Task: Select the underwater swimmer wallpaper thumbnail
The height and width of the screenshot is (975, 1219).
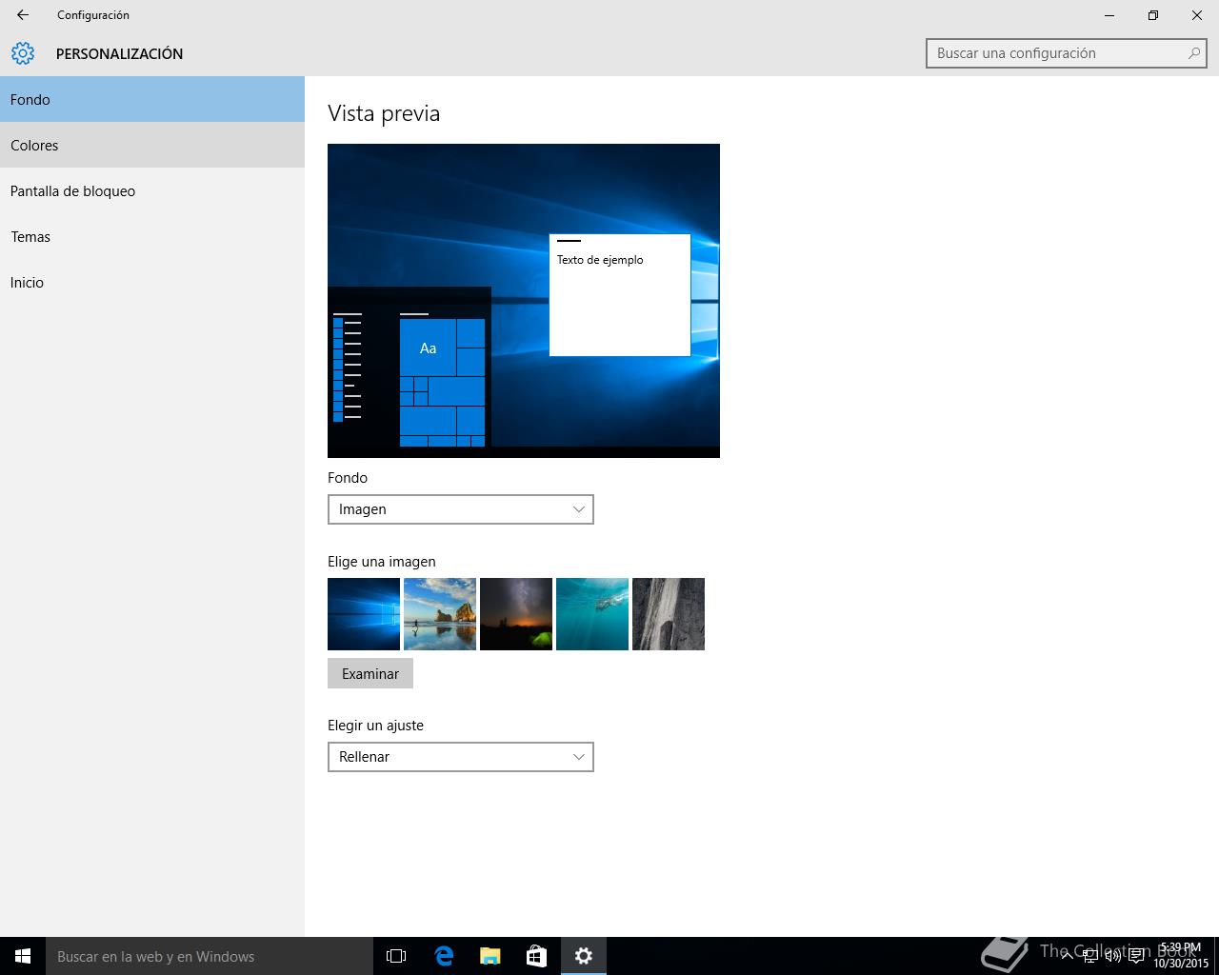Action: click(592, 614)
